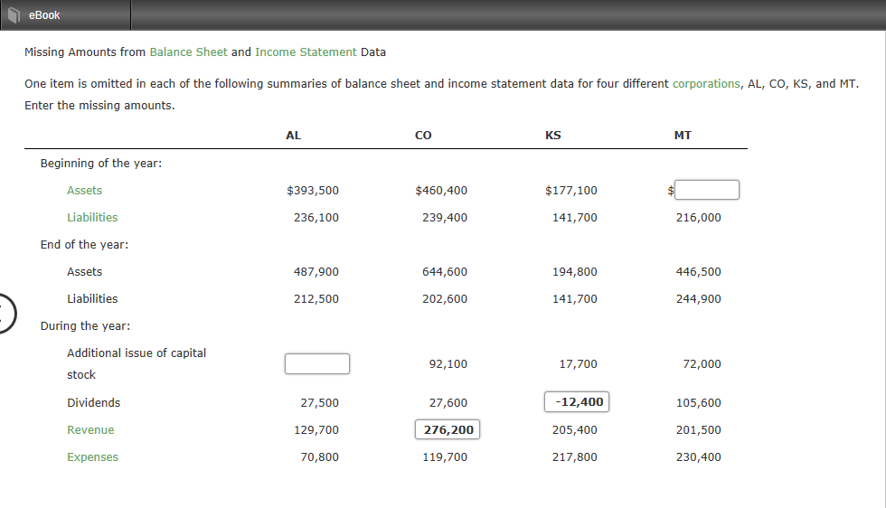Focus the MT beginning assets input field
This screenshot has height=508, width=886.
707,190
